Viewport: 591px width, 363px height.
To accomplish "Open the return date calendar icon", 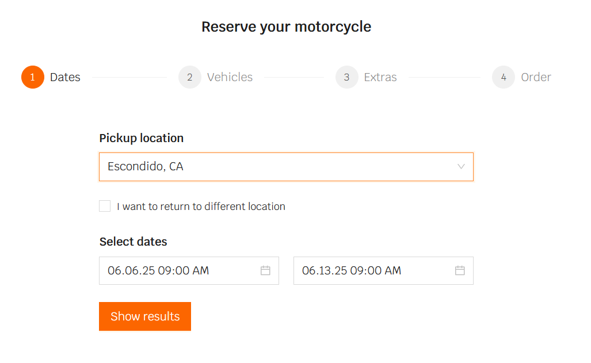I will pos(460,270).
